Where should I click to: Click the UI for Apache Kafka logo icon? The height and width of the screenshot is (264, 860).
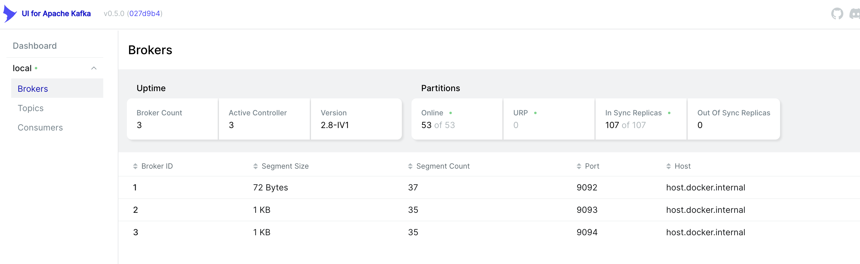(9, 13)
